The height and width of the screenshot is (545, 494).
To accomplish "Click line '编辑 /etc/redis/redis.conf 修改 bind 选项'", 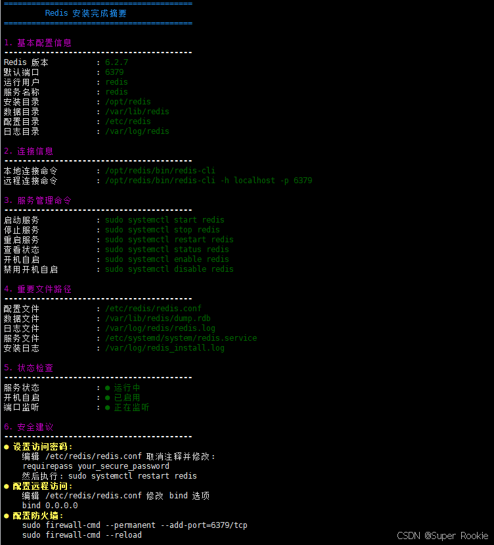I will [116, 496].
